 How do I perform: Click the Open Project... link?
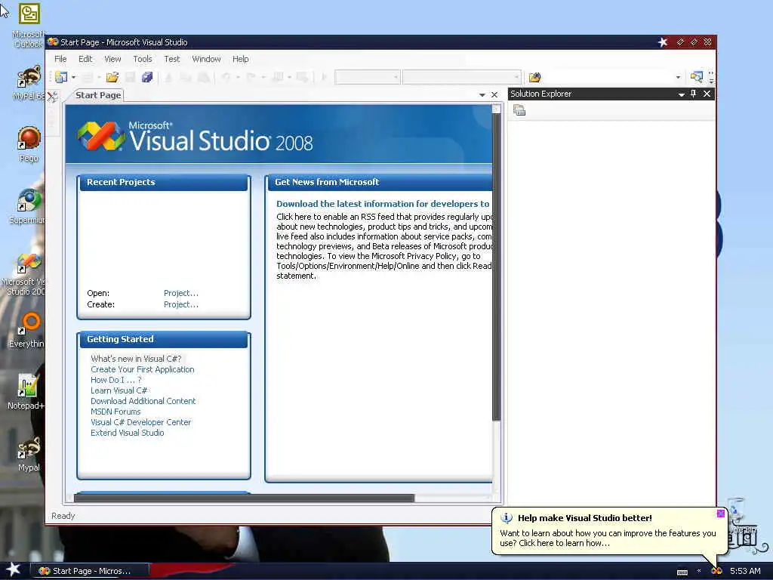(181, 293)
